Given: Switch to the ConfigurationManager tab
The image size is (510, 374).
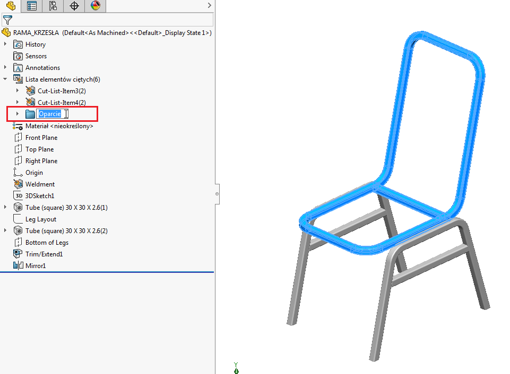Looking at the screenshot, I should pos(53,6).
